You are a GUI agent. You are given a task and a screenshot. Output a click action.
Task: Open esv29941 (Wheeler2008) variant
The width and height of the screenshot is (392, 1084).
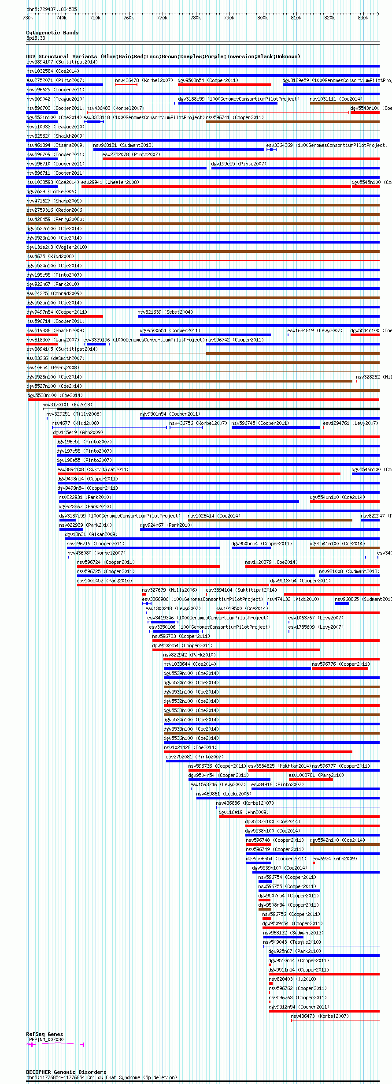pyautogui.click(x=110, y=182)
